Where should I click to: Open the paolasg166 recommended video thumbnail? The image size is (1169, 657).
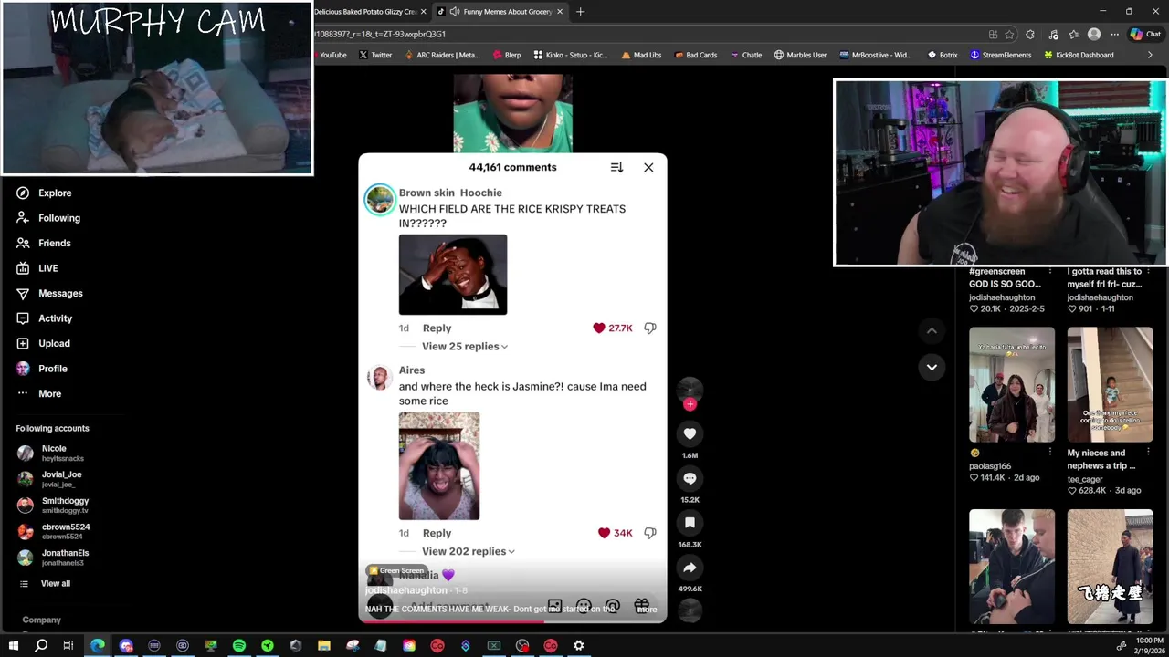pos(1012,385)
